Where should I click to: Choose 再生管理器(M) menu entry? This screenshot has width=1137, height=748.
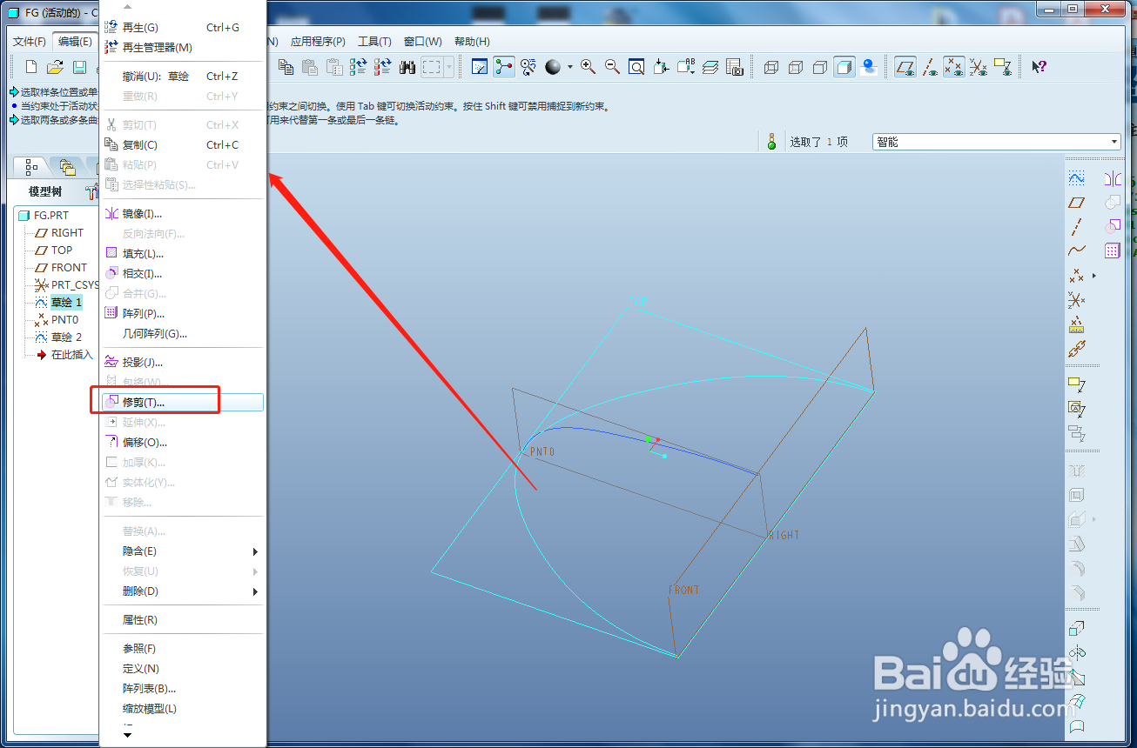(x=183, y=47)
